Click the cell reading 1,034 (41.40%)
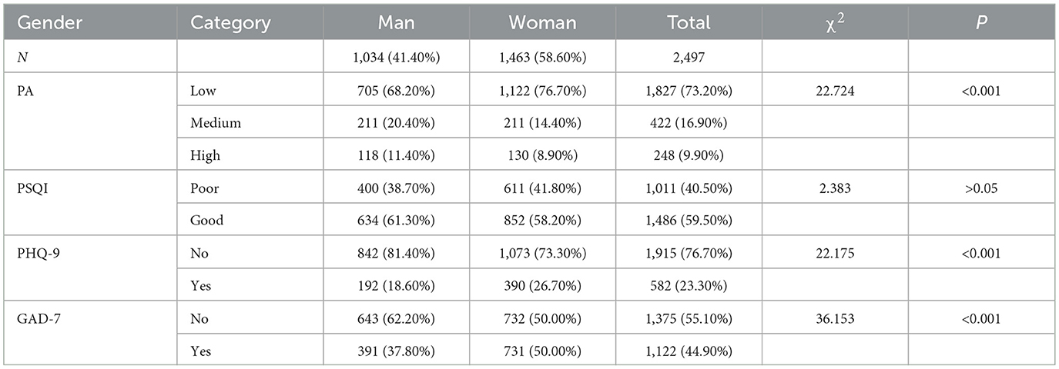1059x369 pixels. click(x=396, y=58)
